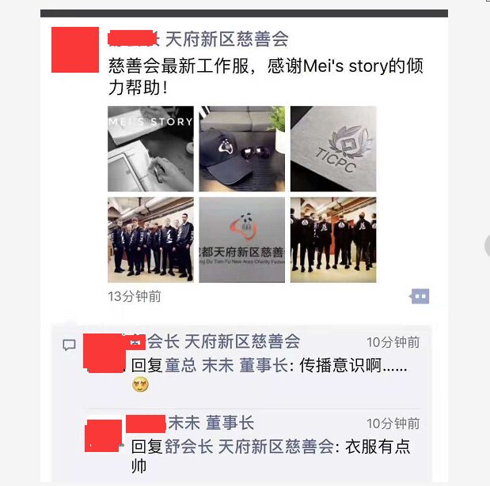Open first commenter's red avatar
Viewport: 490px width, 486px height.
click(104, 352)
